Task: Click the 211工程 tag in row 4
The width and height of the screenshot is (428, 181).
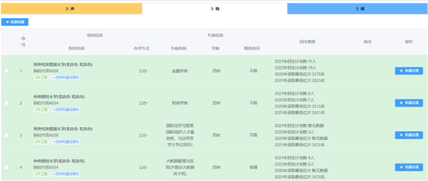Action: click(x=41, y=174)
